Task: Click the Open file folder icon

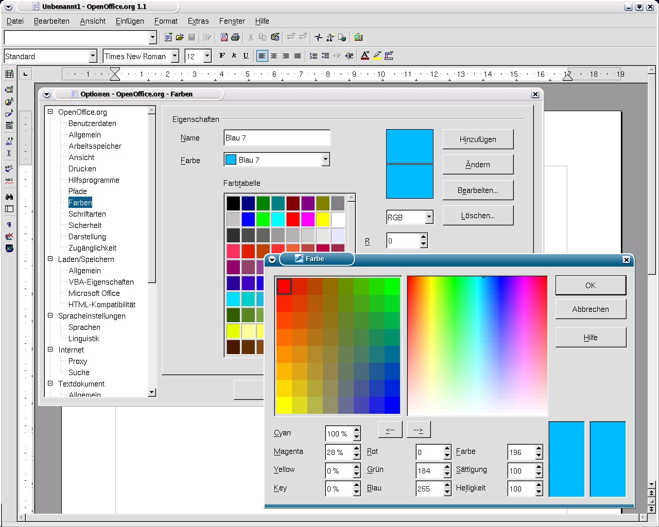Action: tap(180, 37)
